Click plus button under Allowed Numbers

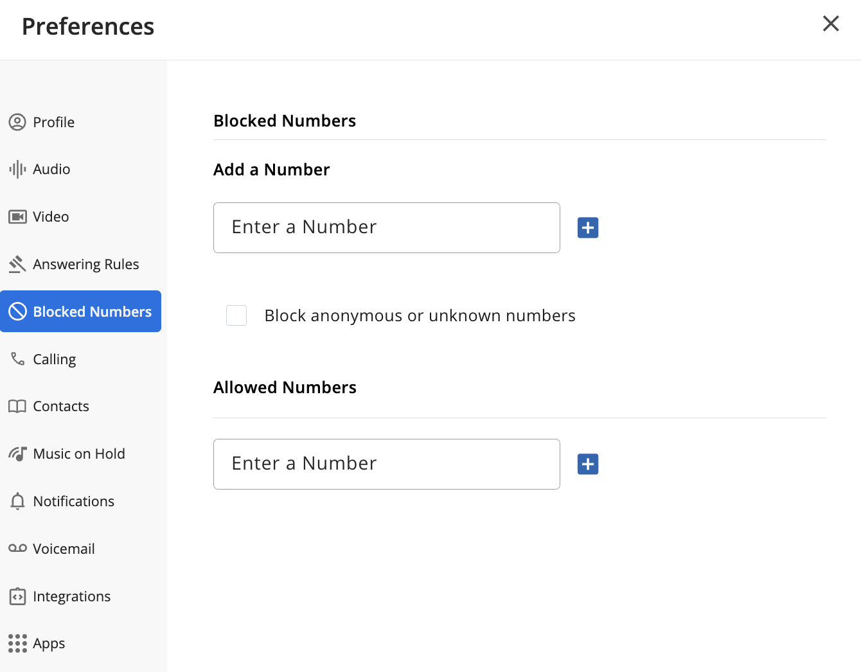click(588, 464)
